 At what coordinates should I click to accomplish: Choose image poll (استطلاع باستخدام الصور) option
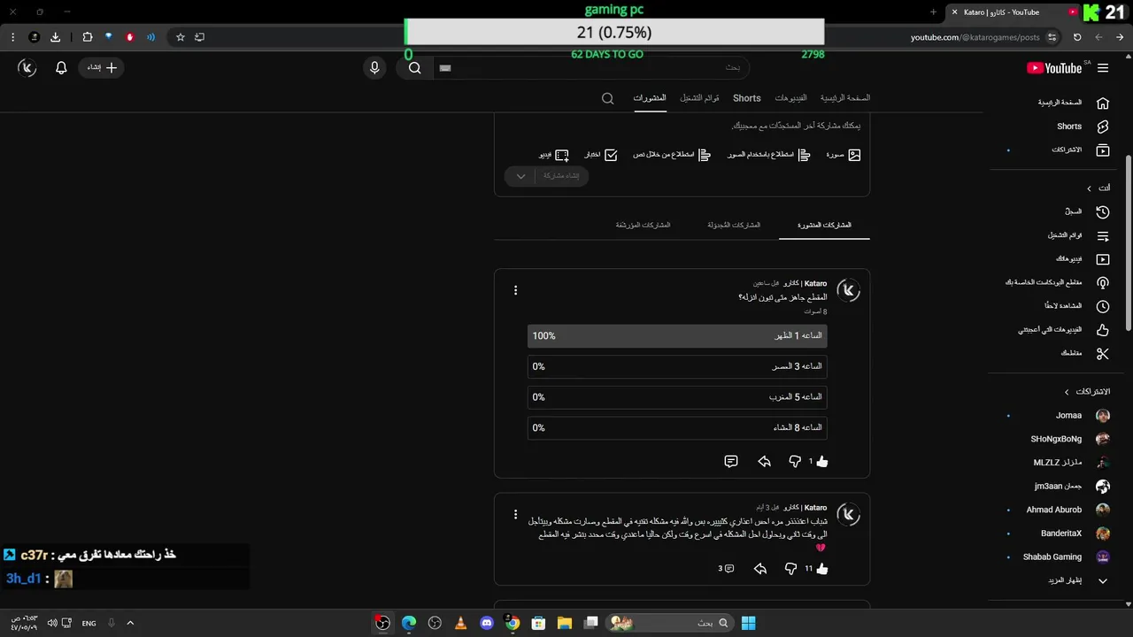pos(769,155)
